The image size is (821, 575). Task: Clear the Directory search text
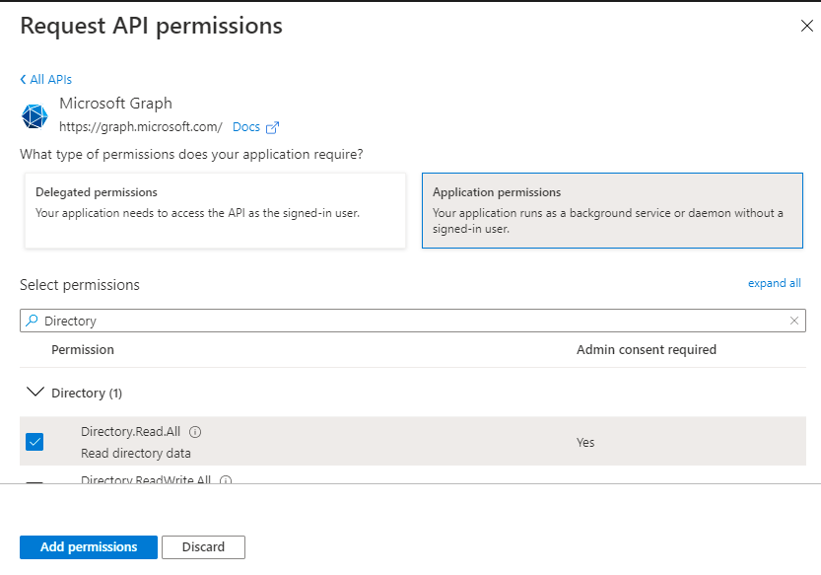click(x=793, y=321)
